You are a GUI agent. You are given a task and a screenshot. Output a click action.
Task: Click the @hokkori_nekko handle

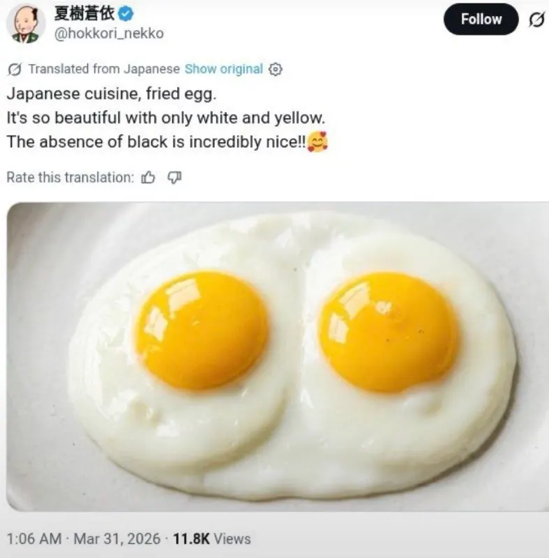pyautogui.click(x=109, y=33)
